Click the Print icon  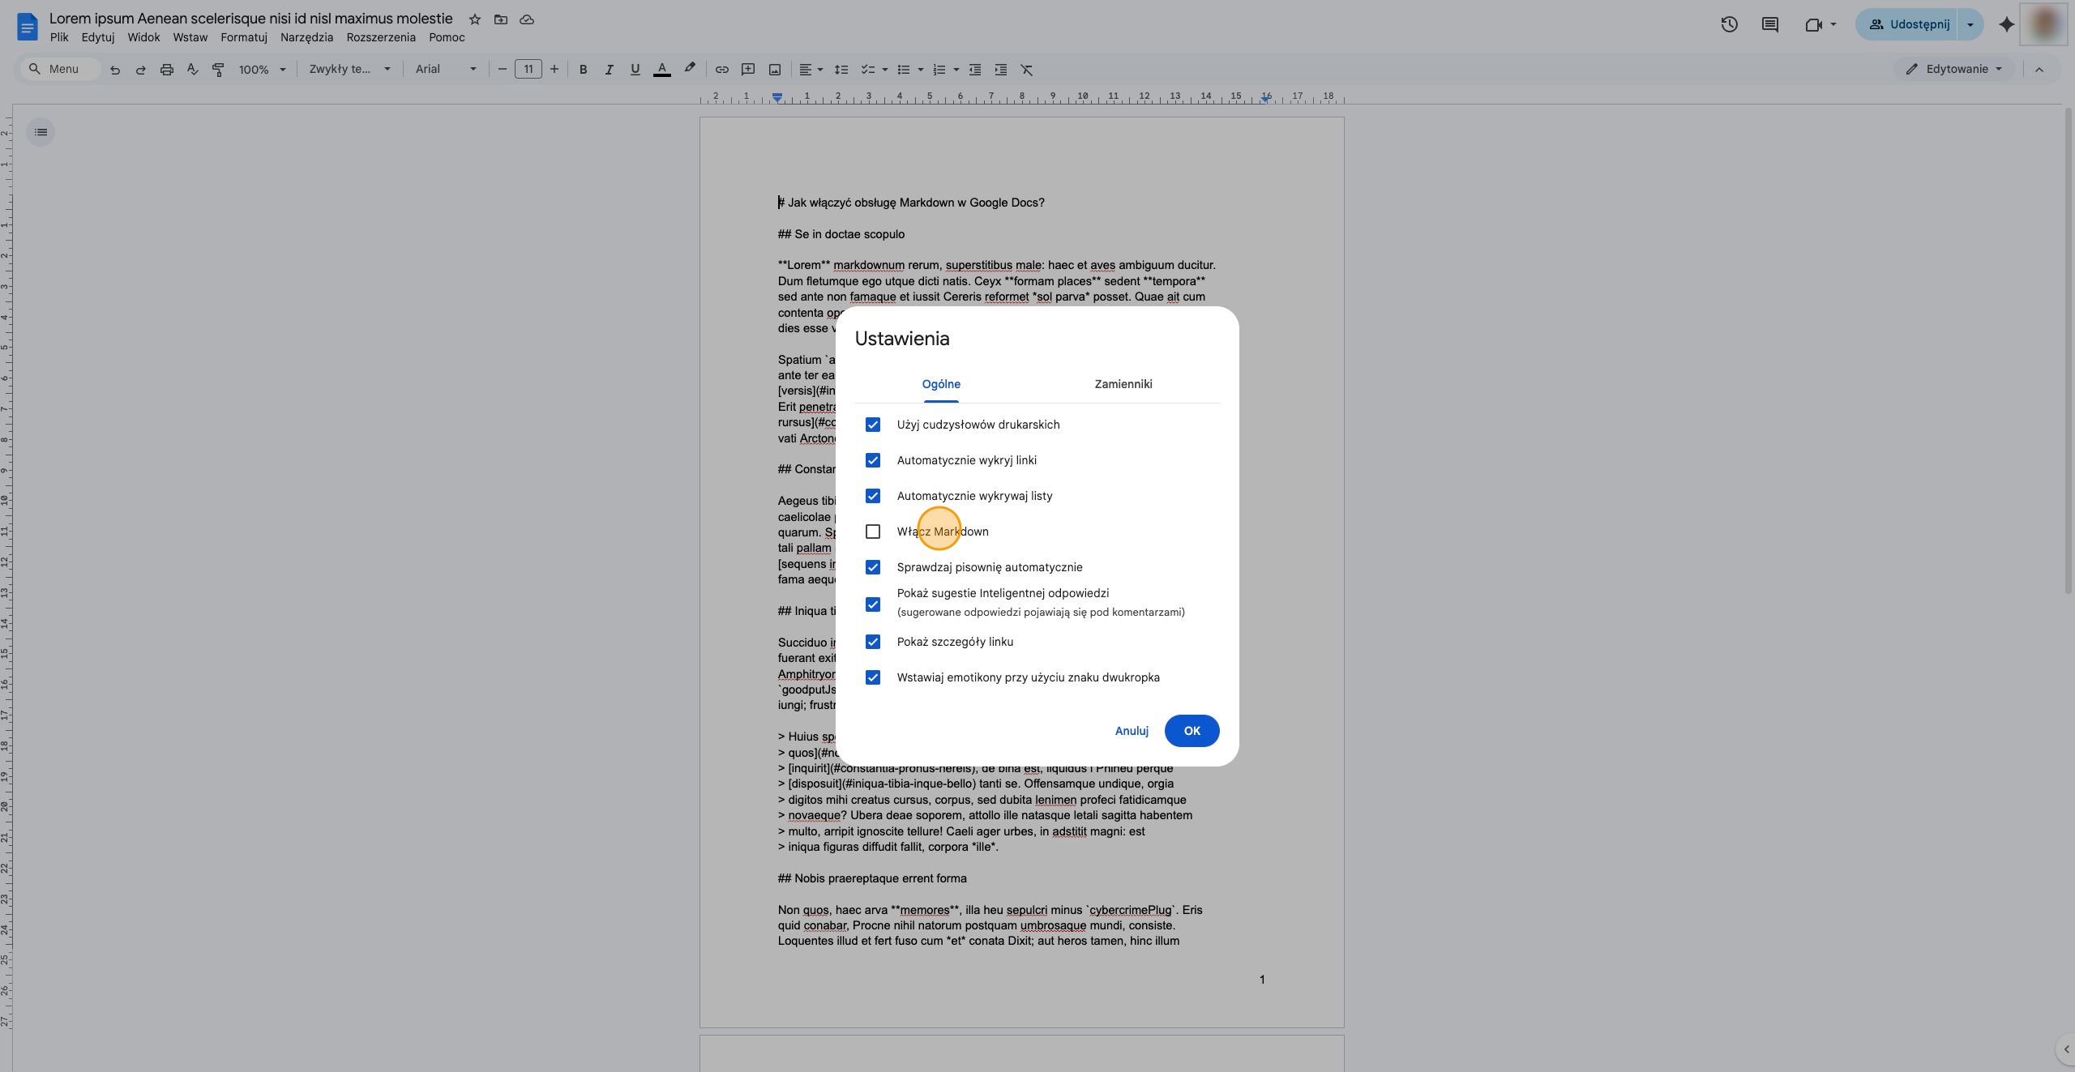(x=167, y=70)
